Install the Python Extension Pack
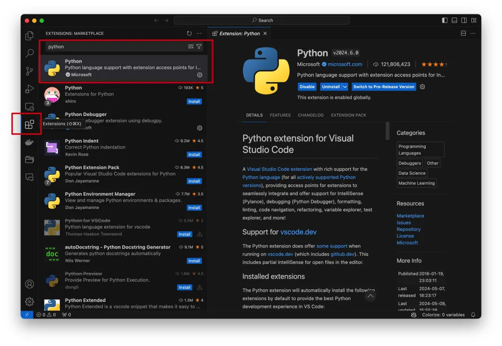 coord(194,181)
